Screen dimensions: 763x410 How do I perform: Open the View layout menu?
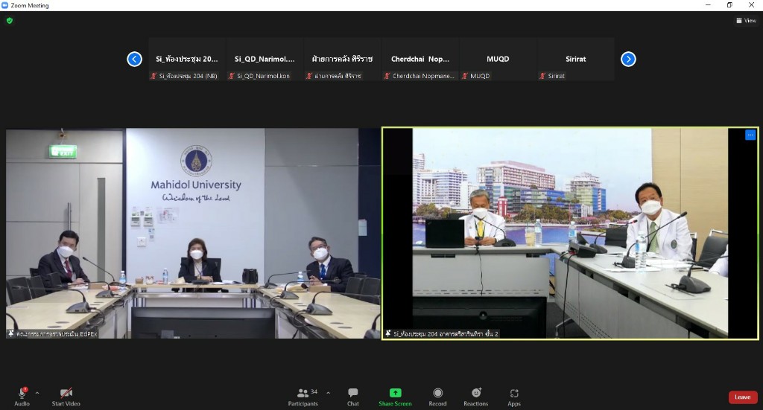point(746,20)
